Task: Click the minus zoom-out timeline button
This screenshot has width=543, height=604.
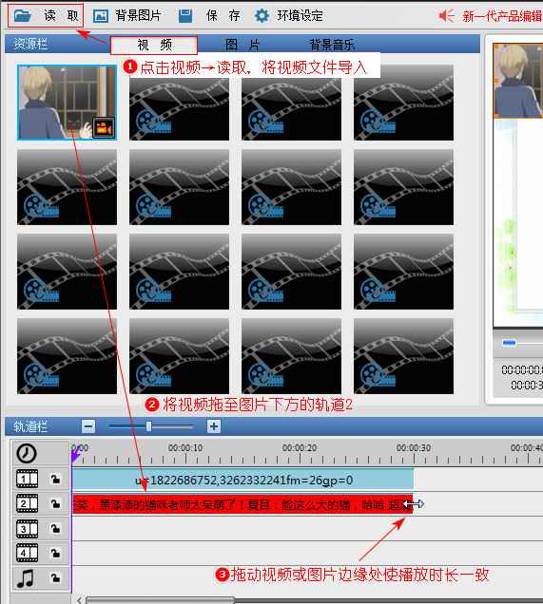Action: coord(88,426)
